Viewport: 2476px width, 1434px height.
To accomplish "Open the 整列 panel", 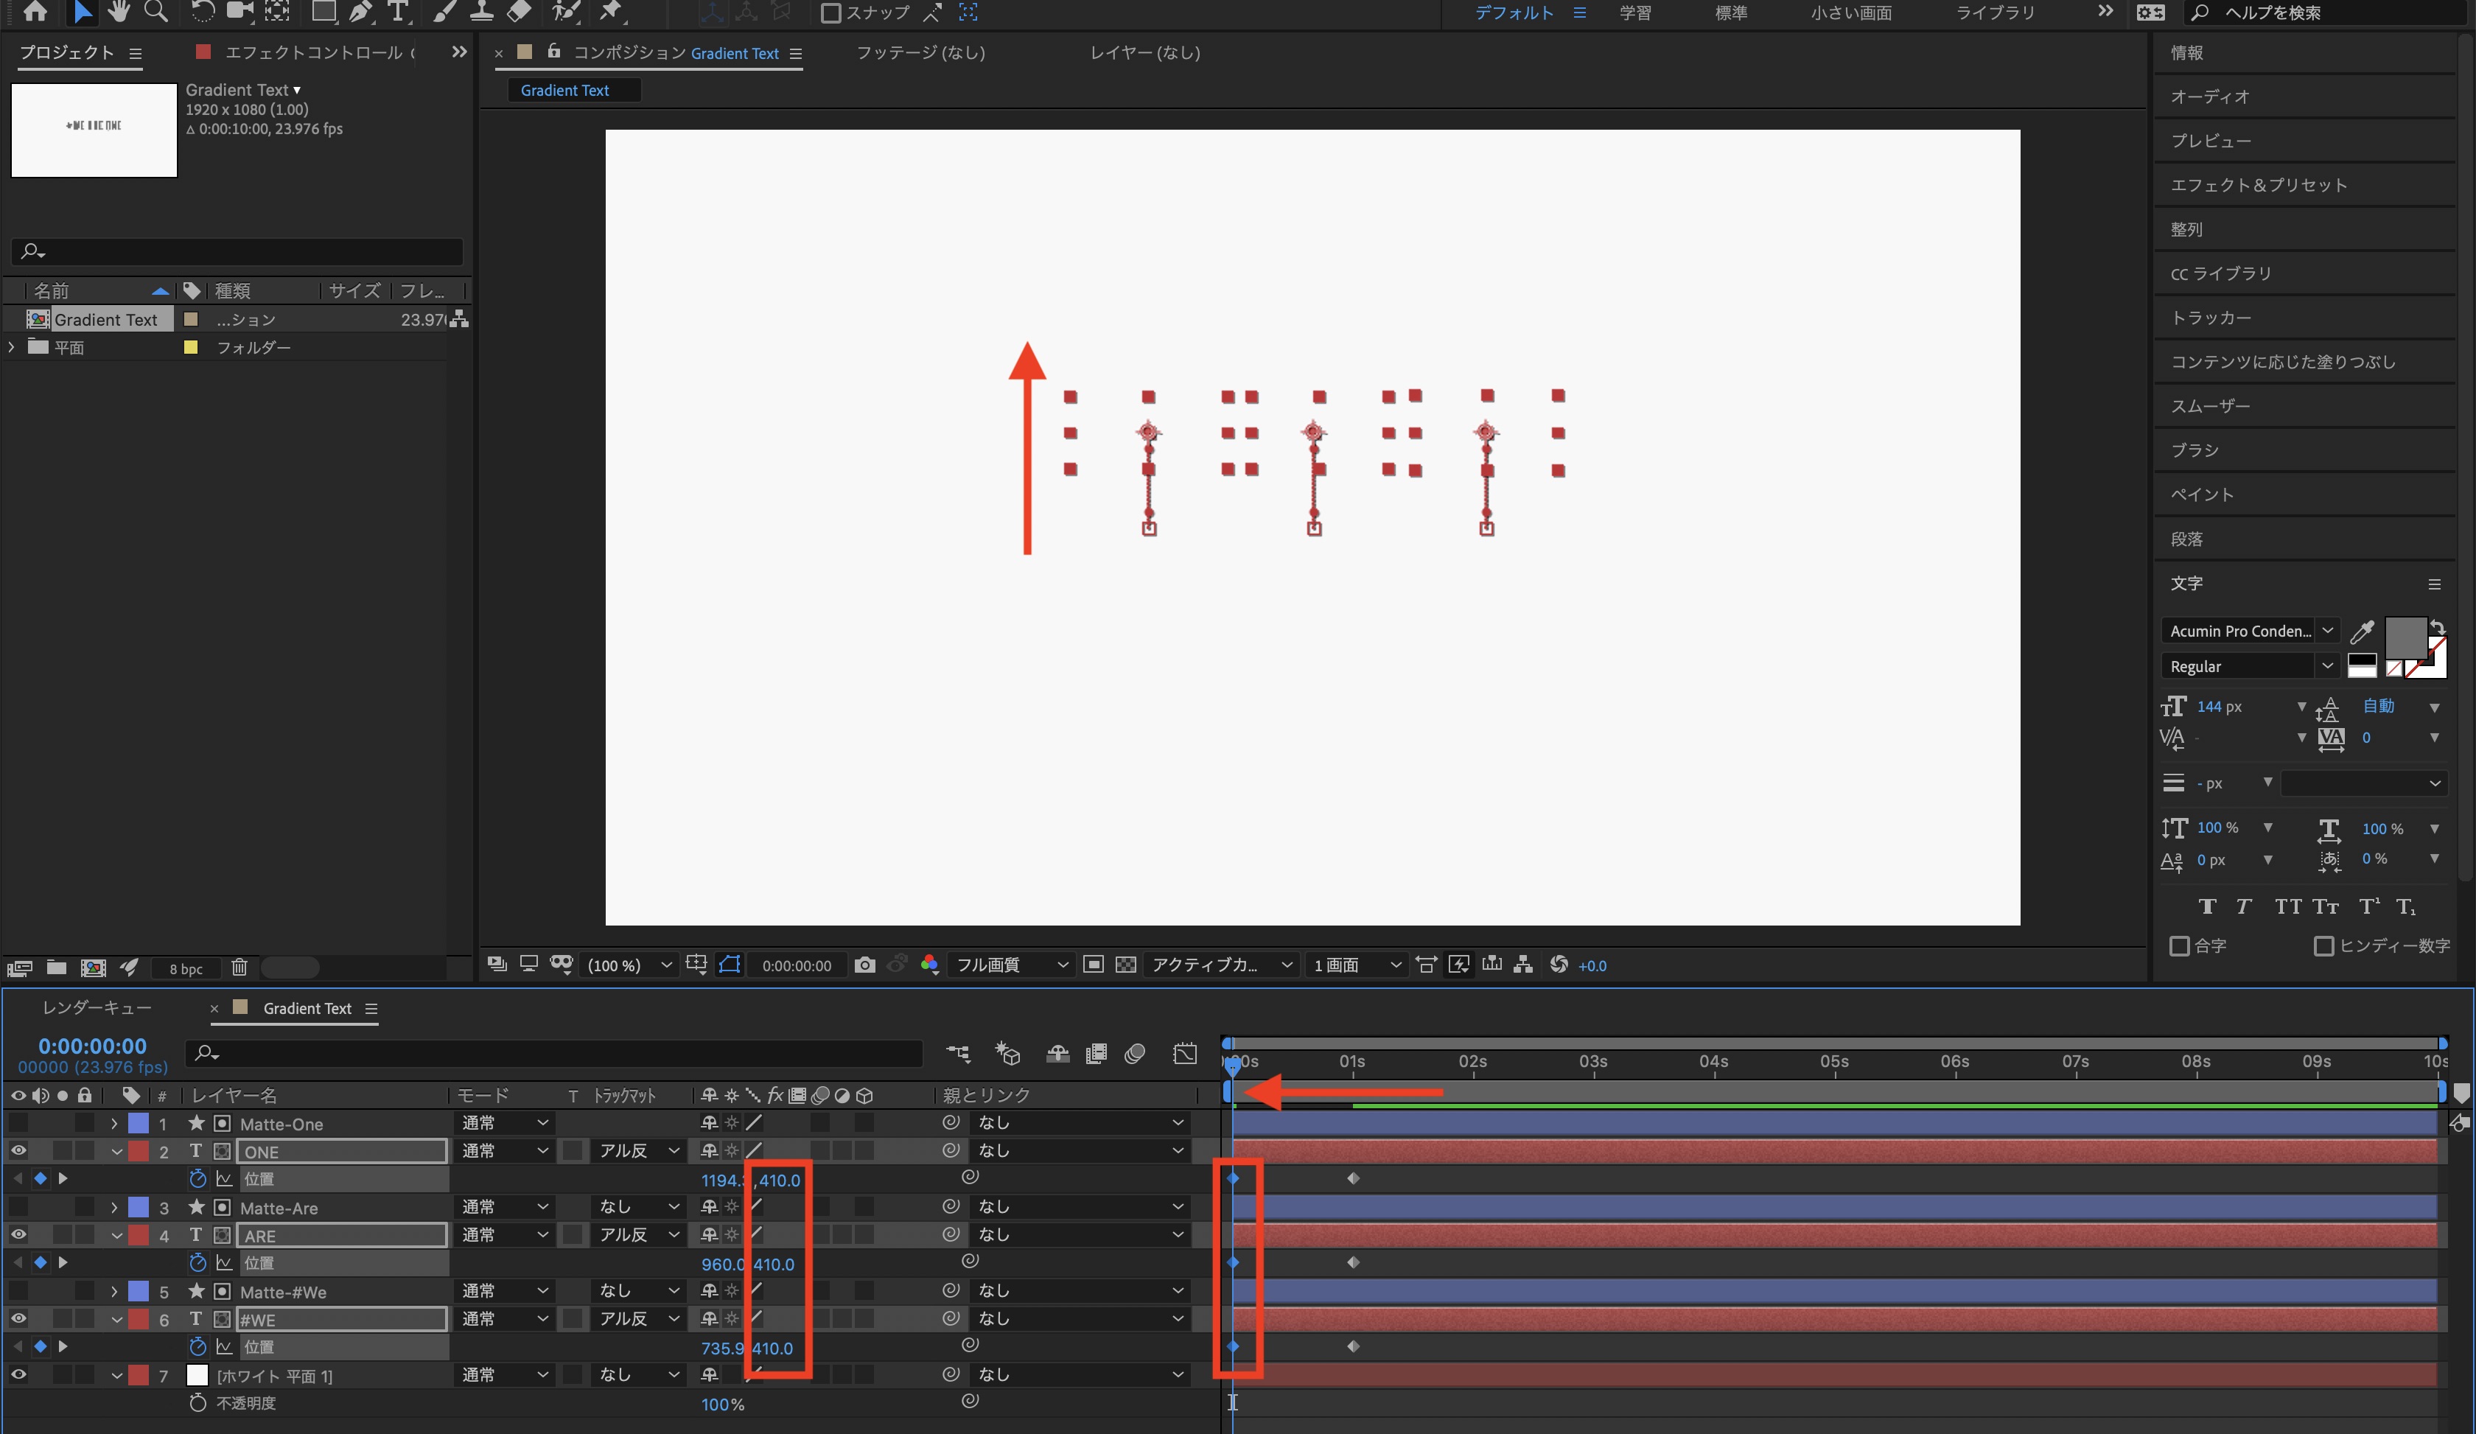I will (2186, 229).
